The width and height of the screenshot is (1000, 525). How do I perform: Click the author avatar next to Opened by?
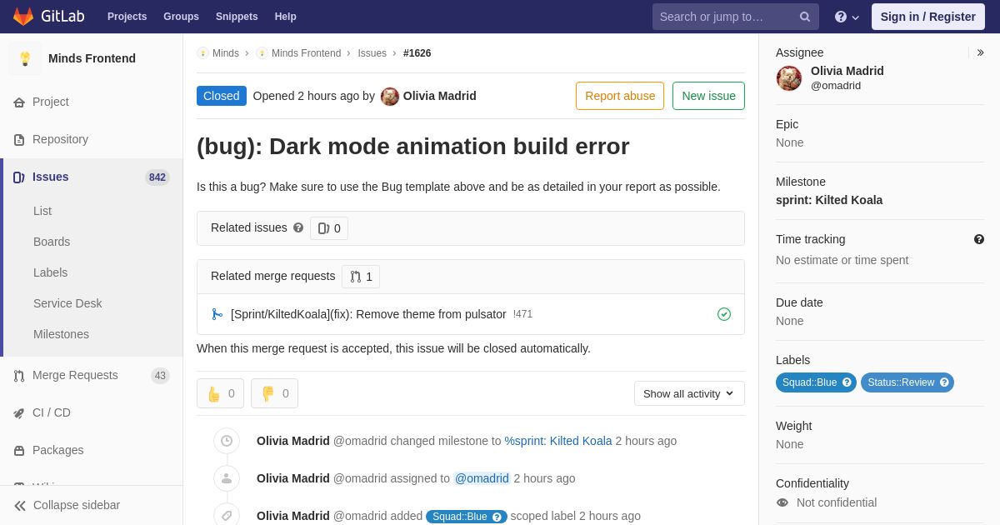tap(390, 96)
